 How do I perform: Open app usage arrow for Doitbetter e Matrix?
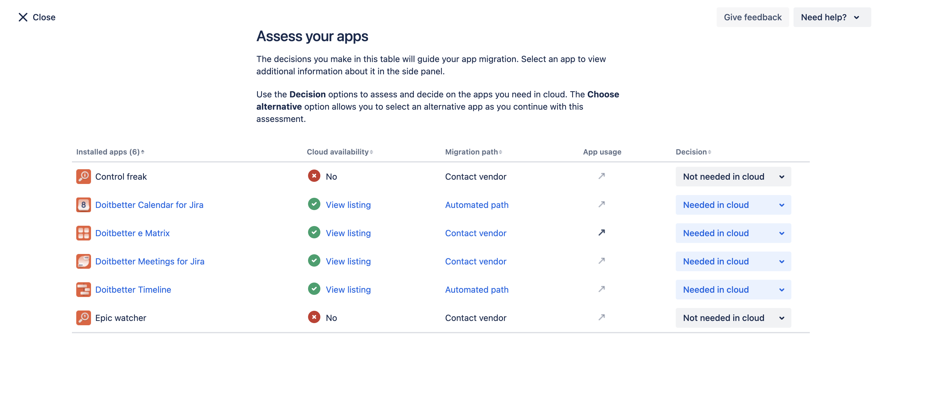click(x=602, y=232)
